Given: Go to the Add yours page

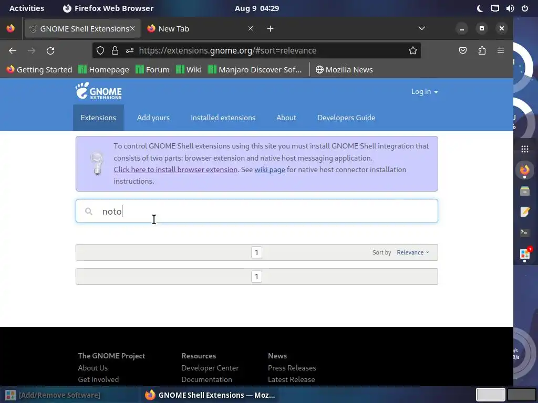Looking at the screenshot, I should coord(153,118).
